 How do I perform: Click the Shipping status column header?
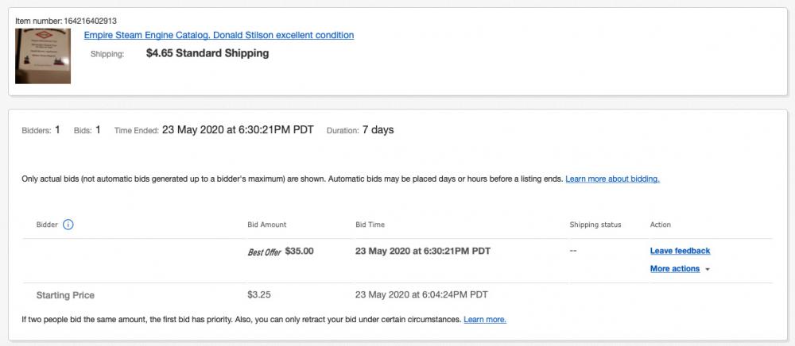(595, 225)
